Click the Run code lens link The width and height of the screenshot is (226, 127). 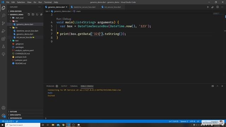pos(59,19)
